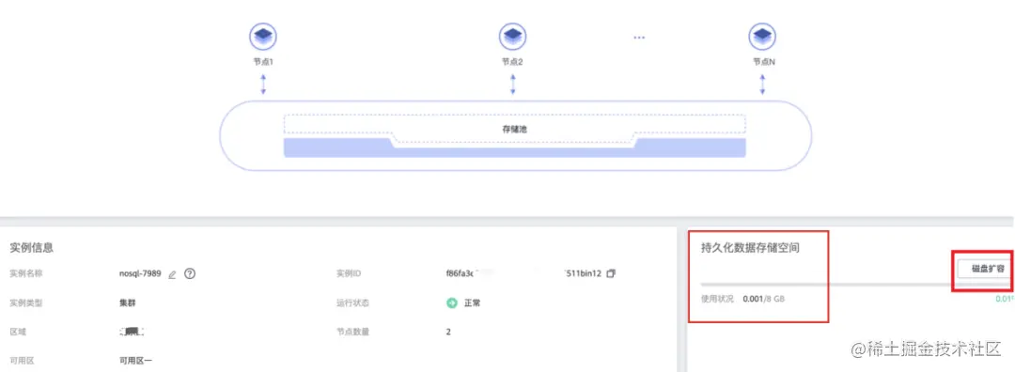Click the 实例类型 label

pyautogui.click(x=26, y=302)
